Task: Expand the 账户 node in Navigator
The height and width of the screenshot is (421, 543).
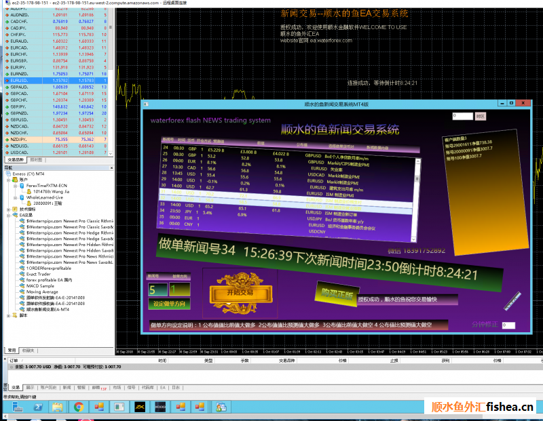Action: point(9,180)
